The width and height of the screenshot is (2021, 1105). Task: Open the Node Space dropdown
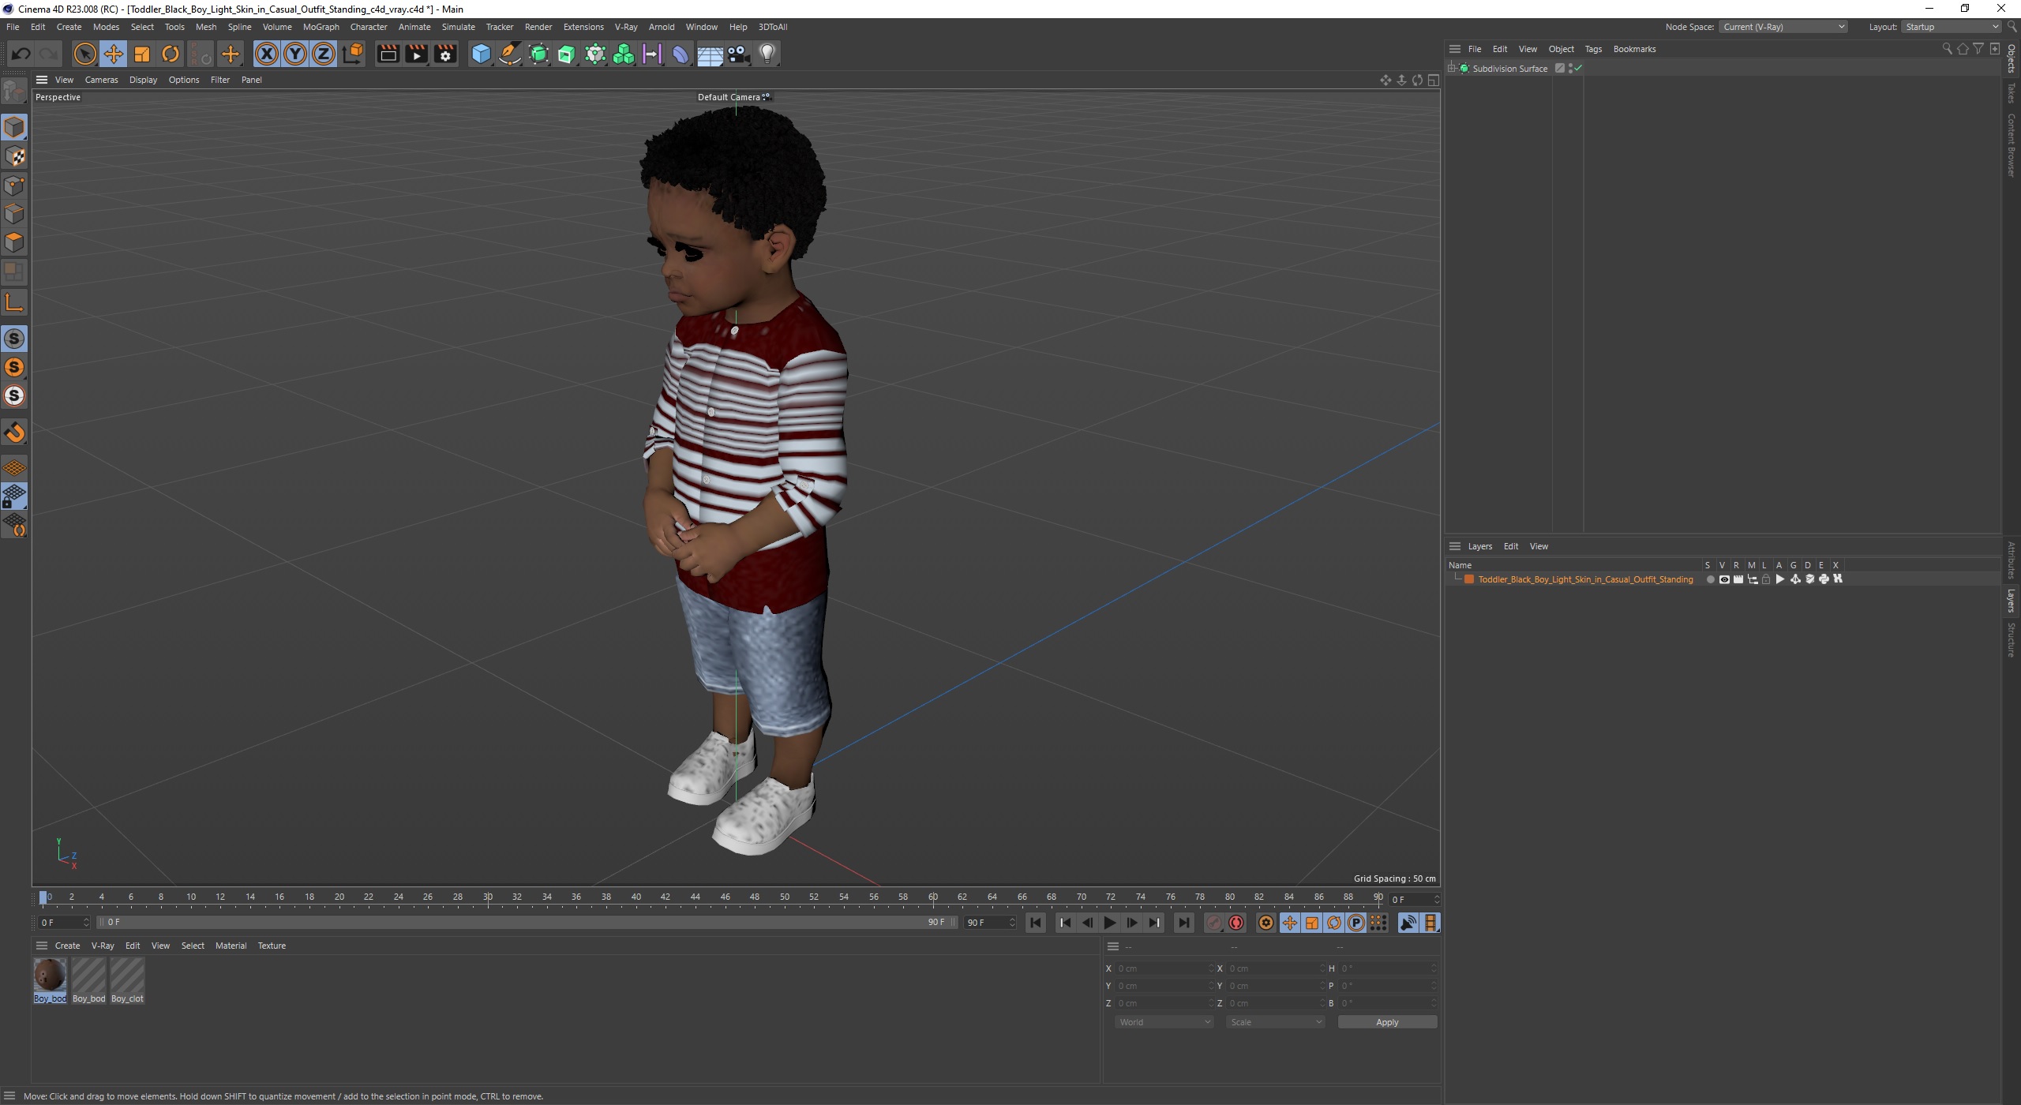1783,27
